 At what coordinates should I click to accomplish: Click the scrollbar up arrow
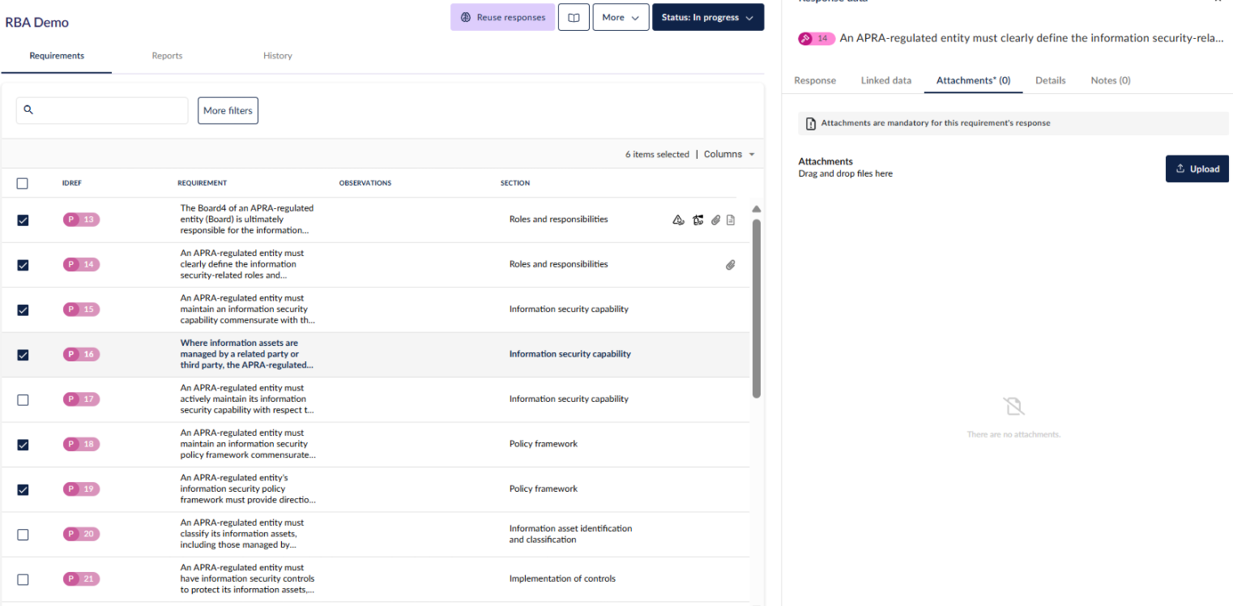pyautogui.click(x=757, y=209)
